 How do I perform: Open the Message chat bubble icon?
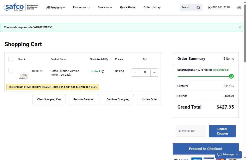pyautogui.click(x=219, y=155)
